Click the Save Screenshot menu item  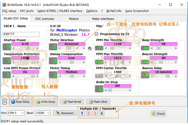click(x=137, y=11)
